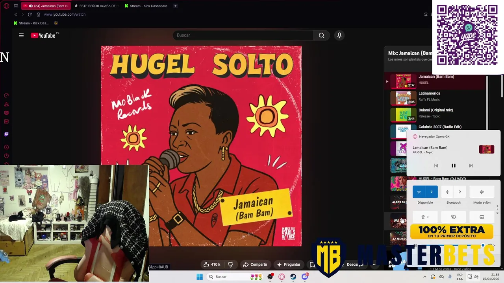Viewport: 504px width, 283px height.
Task: Play Latinamerica by Raffa FL Music
Action: click(436, 97)
